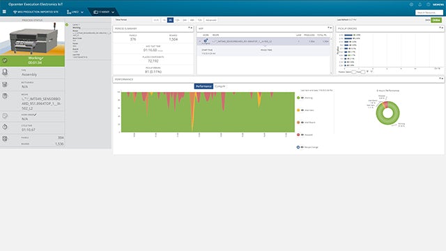Click the green Working legend dot
446x251 pixels.
click(x=298, y=98)
